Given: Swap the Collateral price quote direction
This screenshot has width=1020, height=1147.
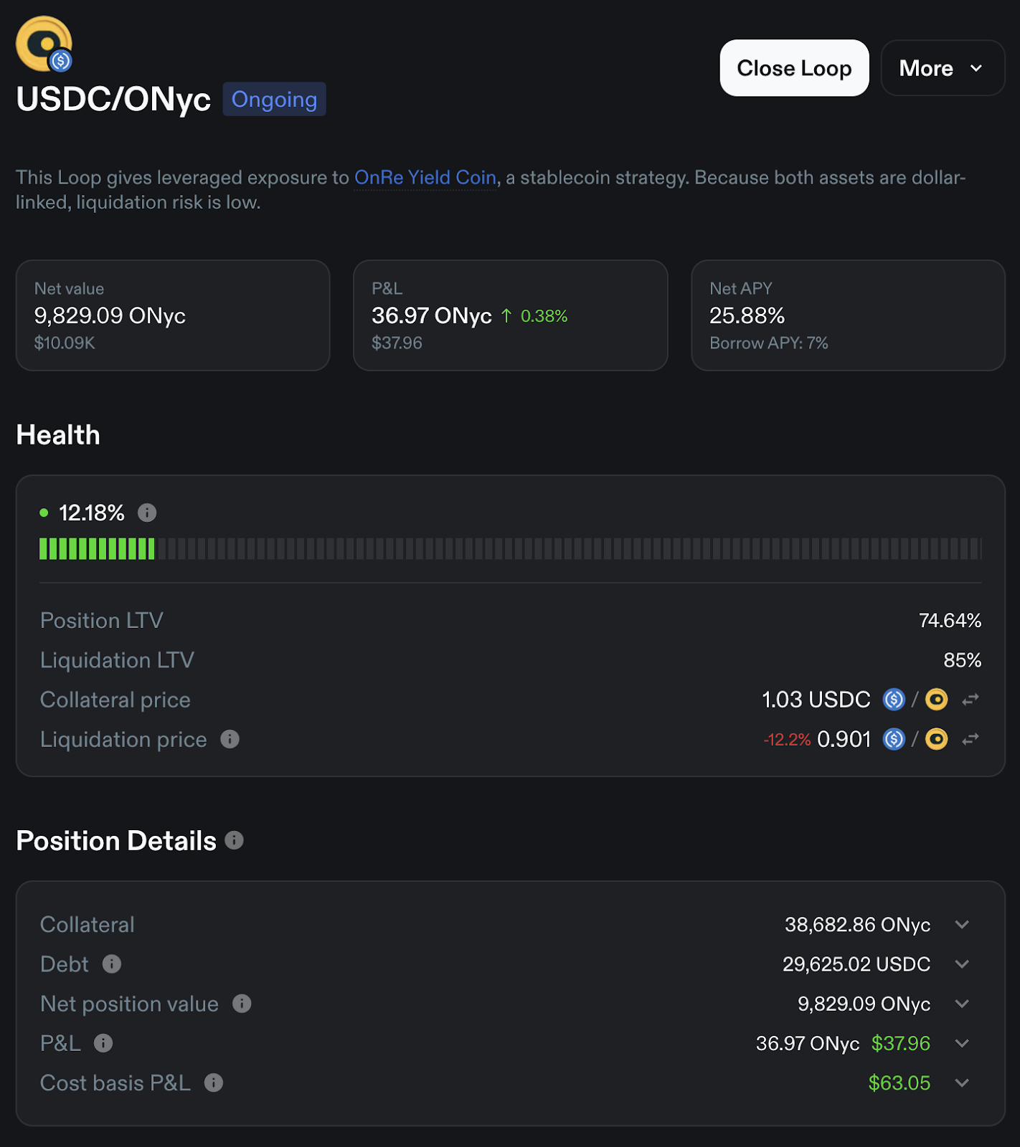Looking at the screenshot, I should tap(971, 700).
